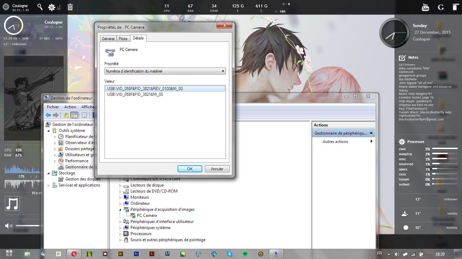This screenshot has height=259, width=462.
Task: Open the search magnifier in the top bar
Action: coord(40,7)
